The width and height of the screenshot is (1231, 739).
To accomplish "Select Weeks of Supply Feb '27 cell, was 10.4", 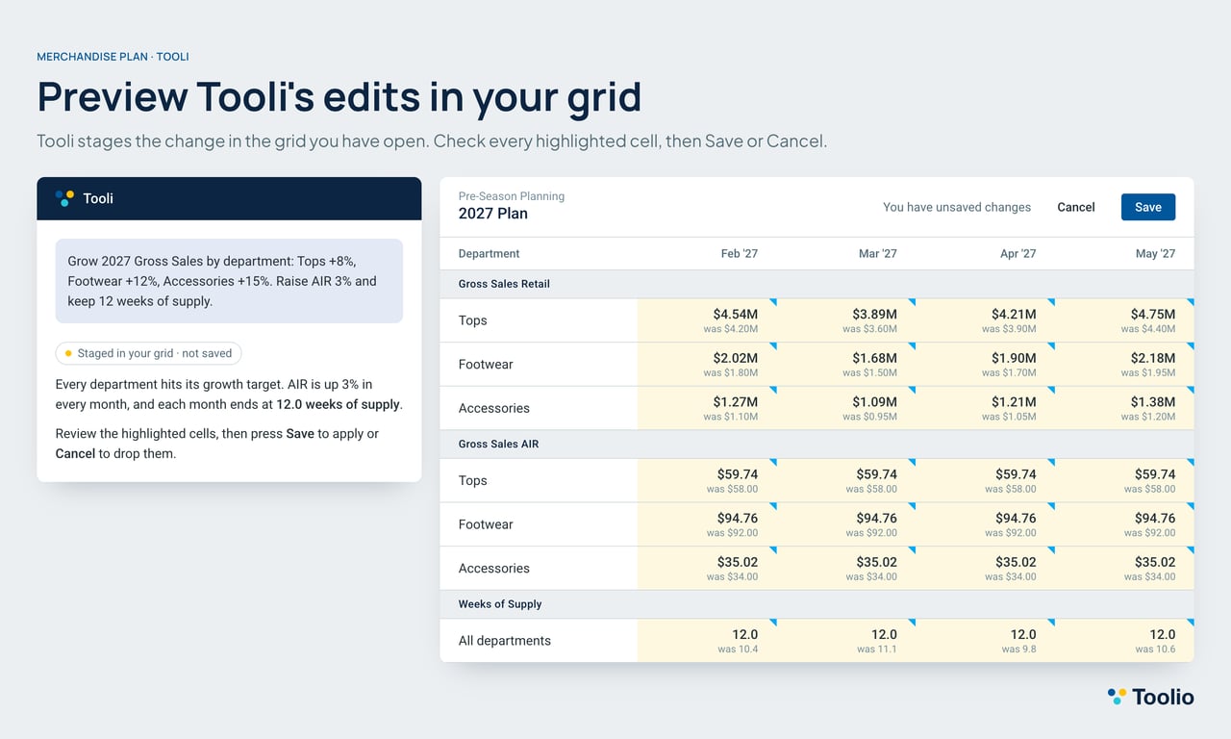I will coord(707,641).
